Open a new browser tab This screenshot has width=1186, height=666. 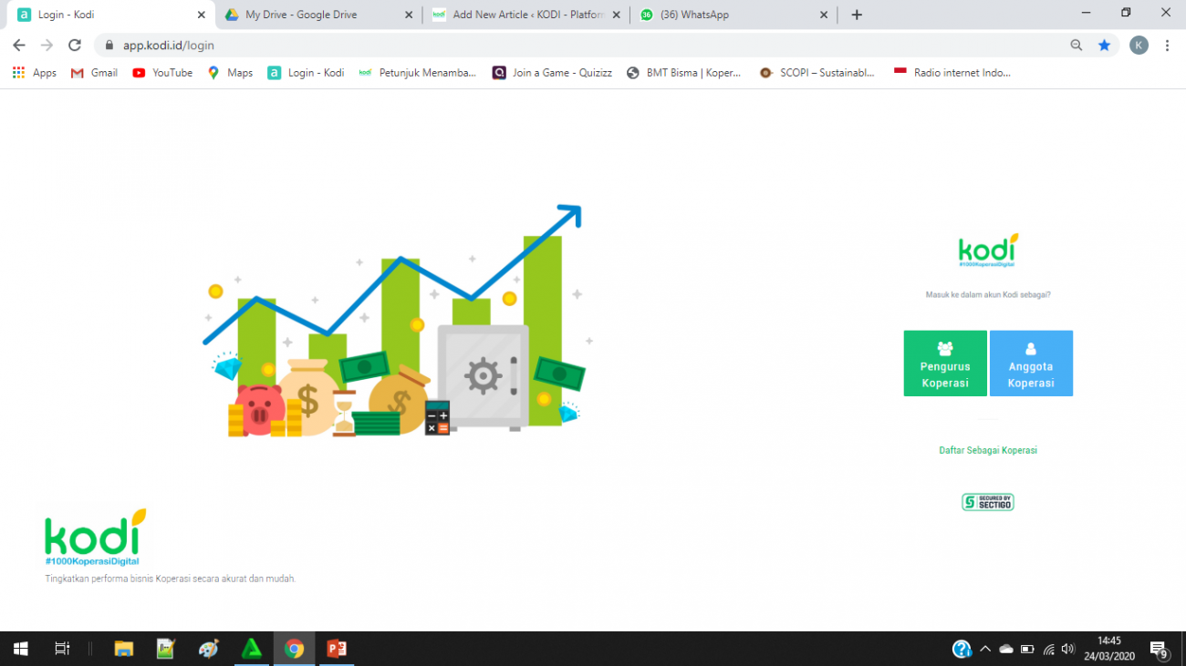(x=857, y=15)
